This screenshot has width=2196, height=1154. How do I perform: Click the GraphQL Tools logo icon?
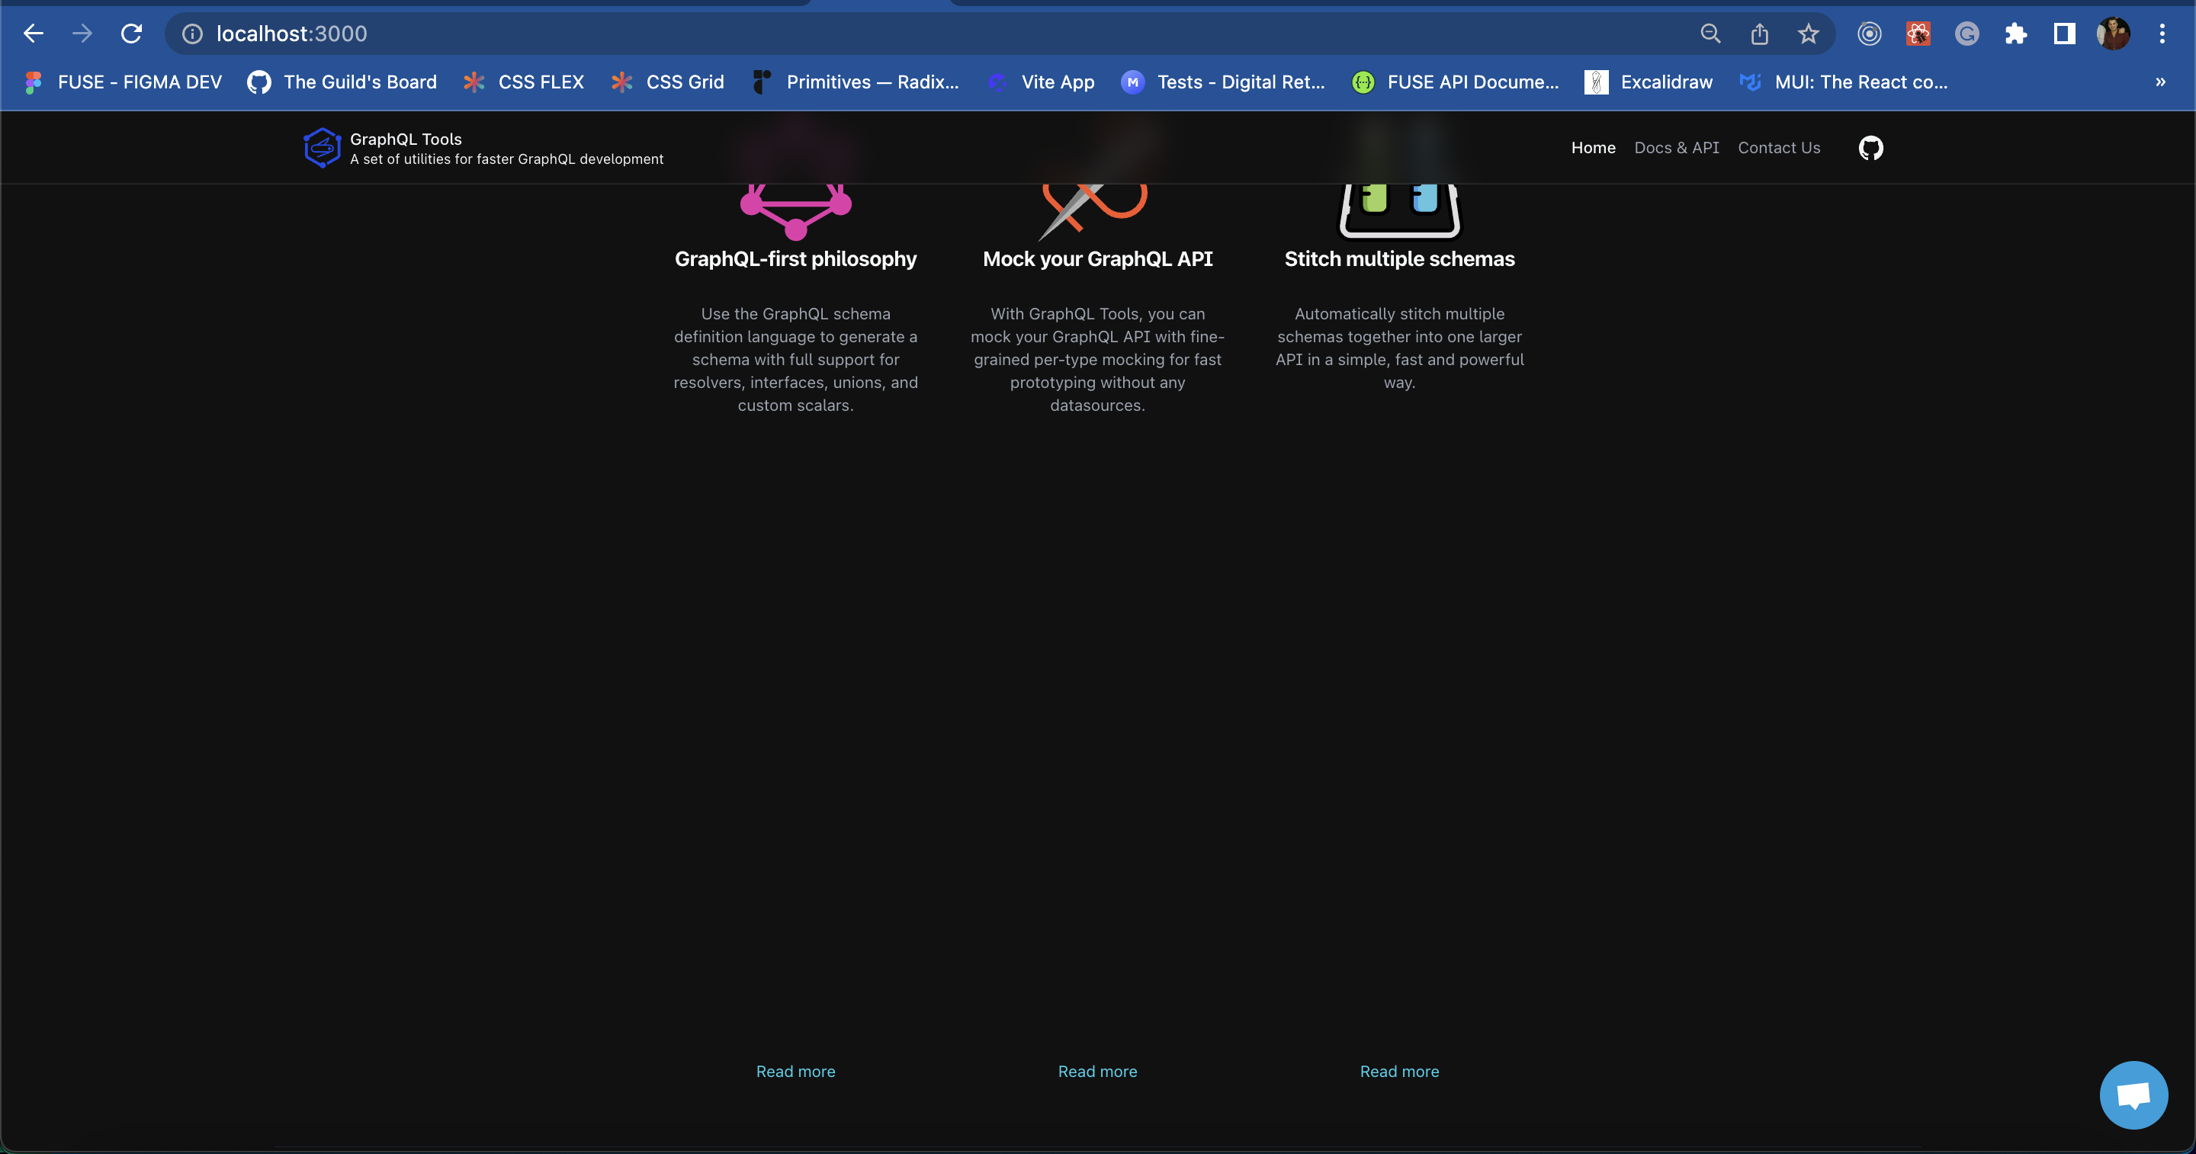(x=321, y=149)
